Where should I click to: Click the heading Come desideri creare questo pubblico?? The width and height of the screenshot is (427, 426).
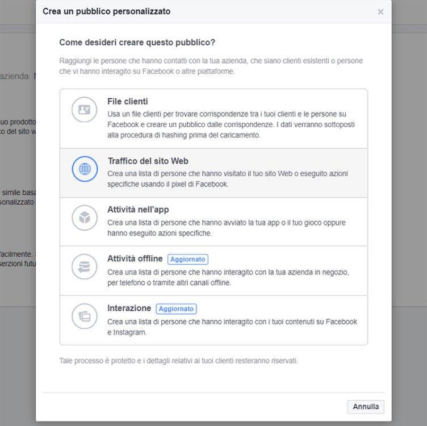point(137,43)
